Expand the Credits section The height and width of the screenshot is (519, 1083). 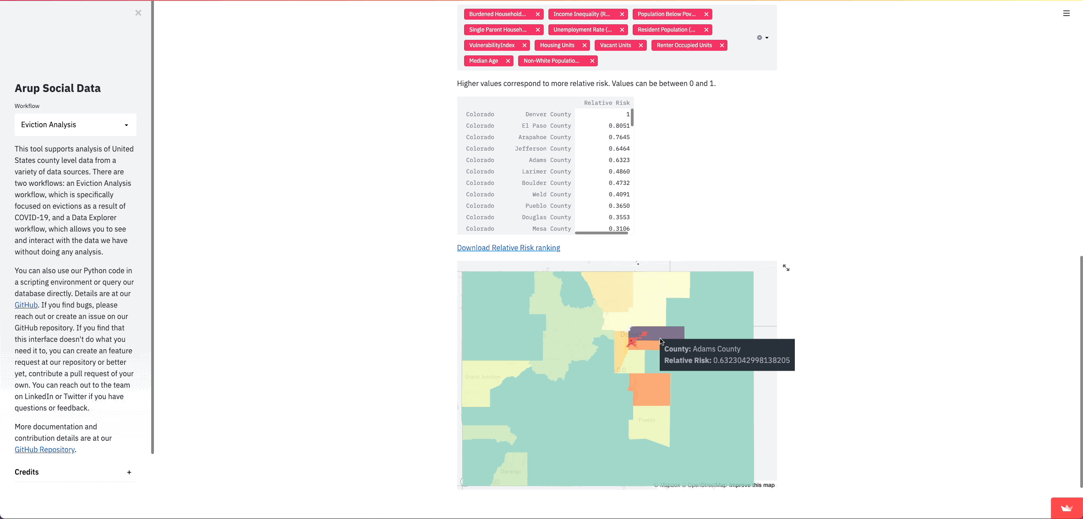pos(129,472)
